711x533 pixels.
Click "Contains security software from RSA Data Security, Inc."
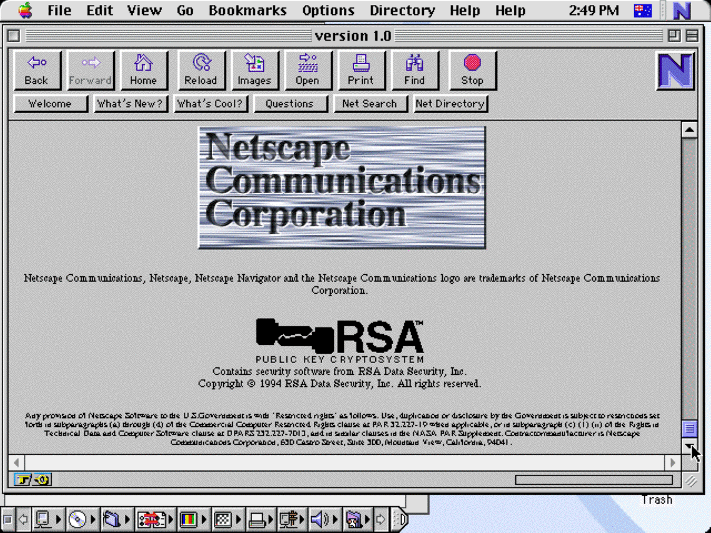(340, 372)
